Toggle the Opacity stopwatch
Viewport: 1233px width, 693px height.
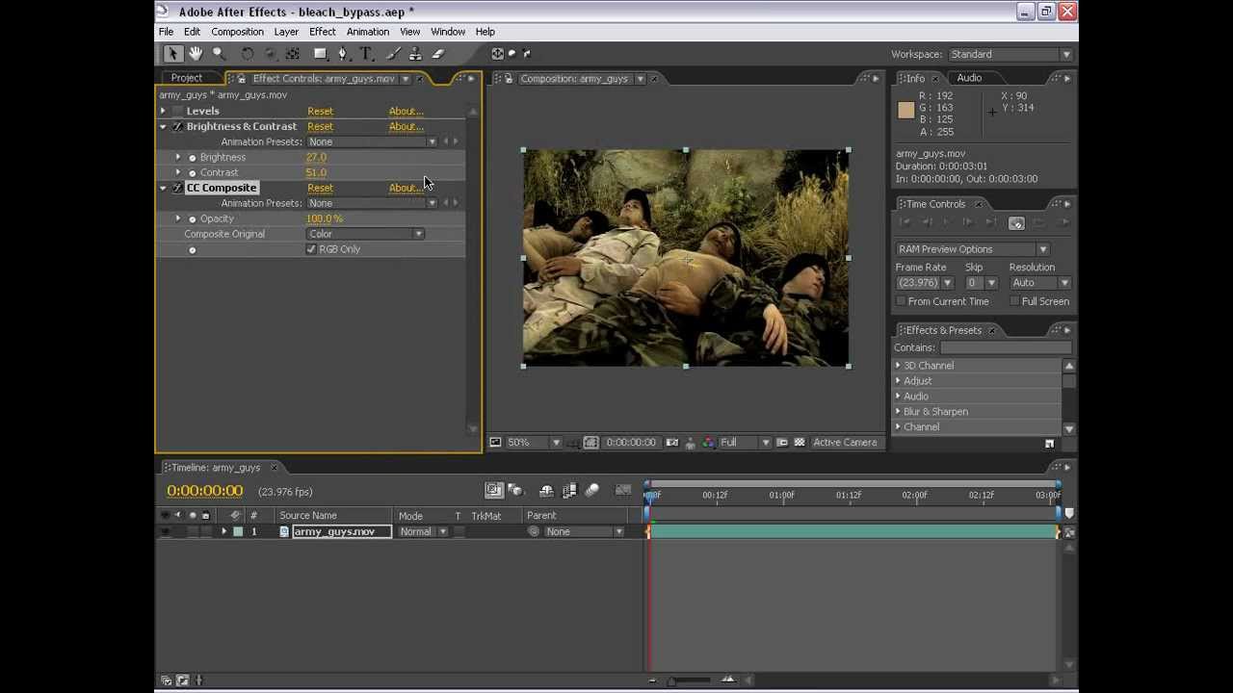pos(192,219)
